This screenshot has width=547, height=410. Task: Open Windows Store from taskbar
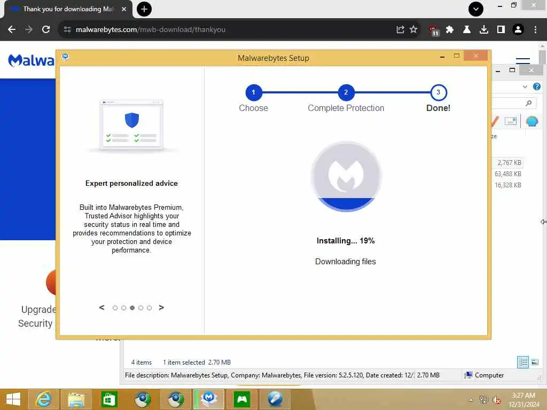click(109, 399)
